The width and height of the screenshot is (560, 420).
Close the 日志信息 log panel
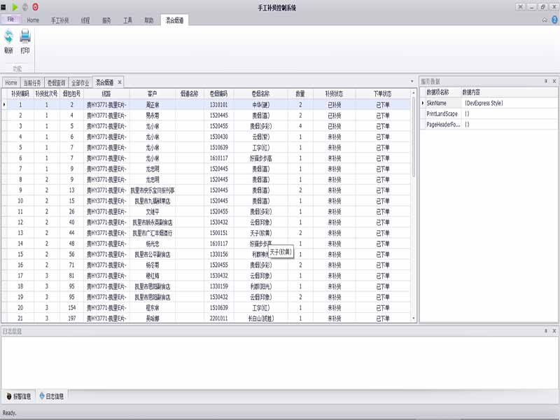pyautogui.click(x=554, y=330)
